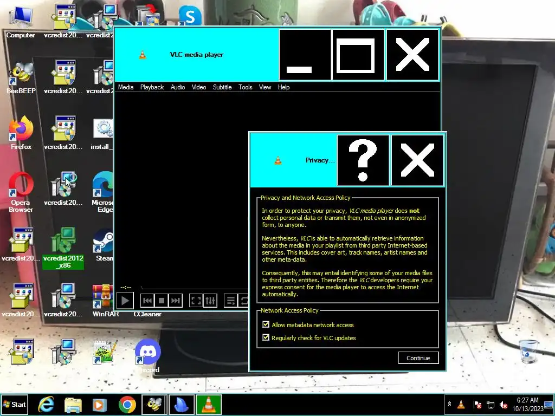
Task: Open the Subtitle menu
Action: point(222,87)
